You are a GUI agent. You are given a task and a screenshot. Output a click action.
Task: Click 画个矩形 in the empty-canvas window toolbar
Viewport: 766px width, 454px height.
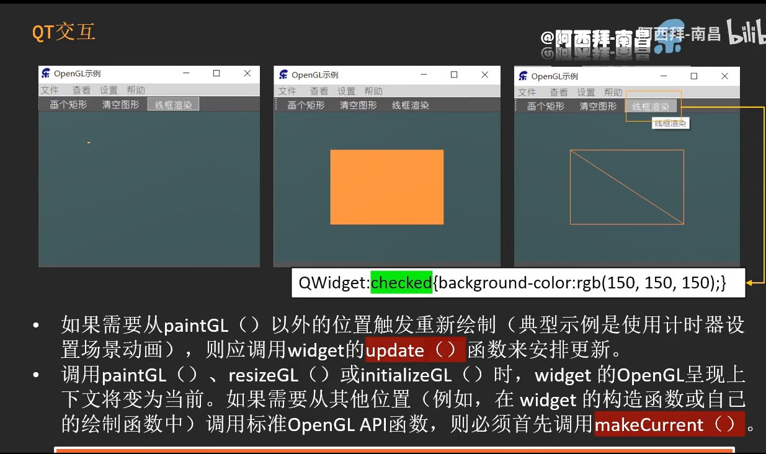[x=68, y=104]
